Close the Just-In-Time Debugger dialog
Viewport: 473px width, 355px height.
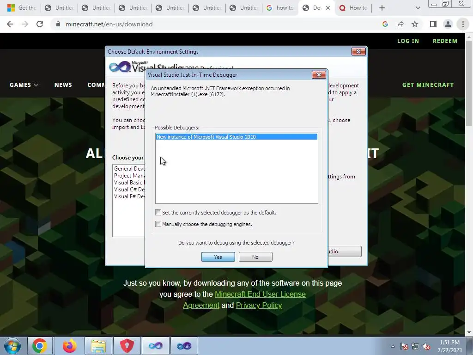click(x=319, y=74)
